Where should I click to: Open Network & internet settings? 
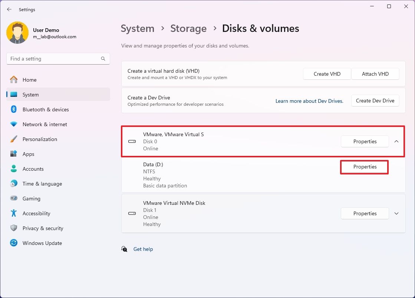coord(45,124)
